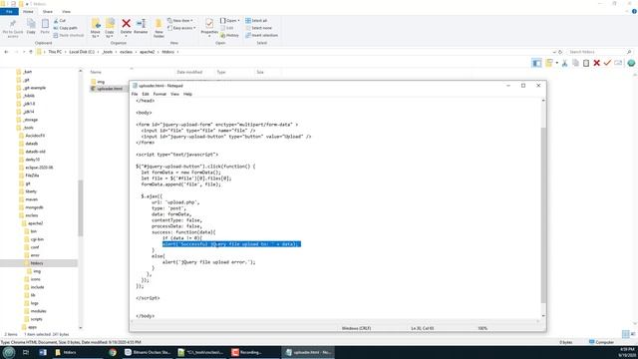
Task: Open Notepad Help menu
Action: pos(187,94)
